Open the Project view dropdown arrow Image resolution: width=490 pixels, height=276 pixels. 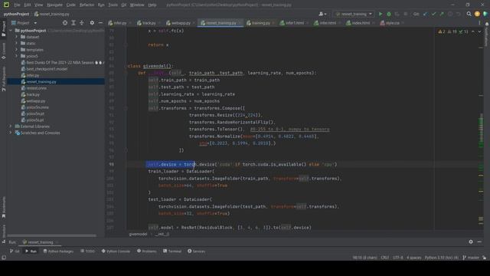pyautogui.click(x=35, y=23)
